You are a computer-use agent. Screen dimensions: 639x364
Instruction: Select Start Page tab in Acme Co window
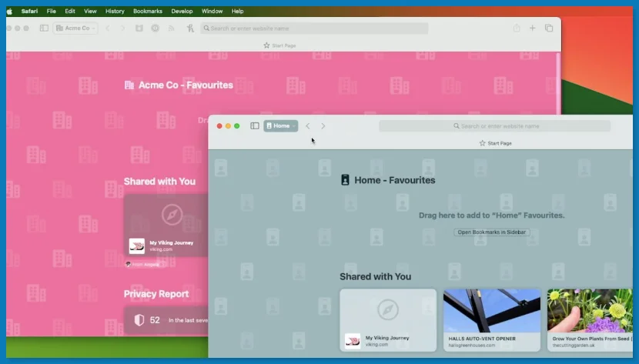[279, 45]
